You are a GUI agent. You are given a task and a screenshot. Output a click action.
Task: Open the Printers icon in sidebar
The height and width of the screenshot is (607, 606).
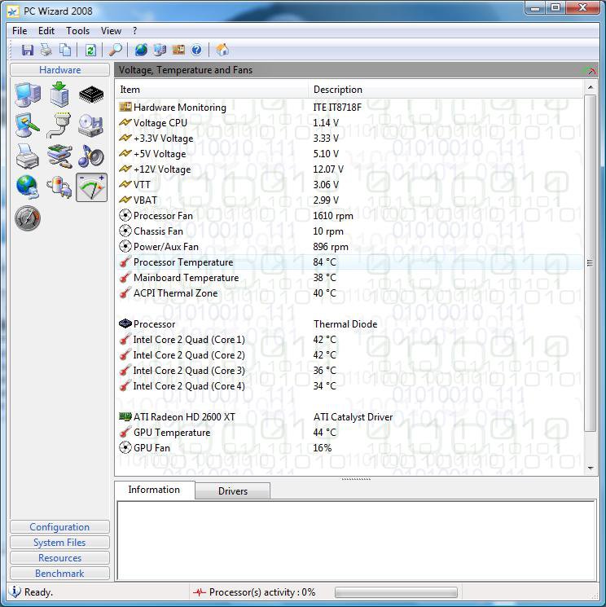pyautogui.click(x=28, y=156)
